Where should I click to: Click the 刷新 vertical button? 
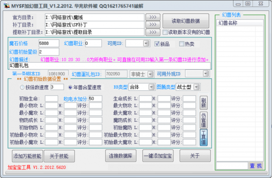coord(204,103)
